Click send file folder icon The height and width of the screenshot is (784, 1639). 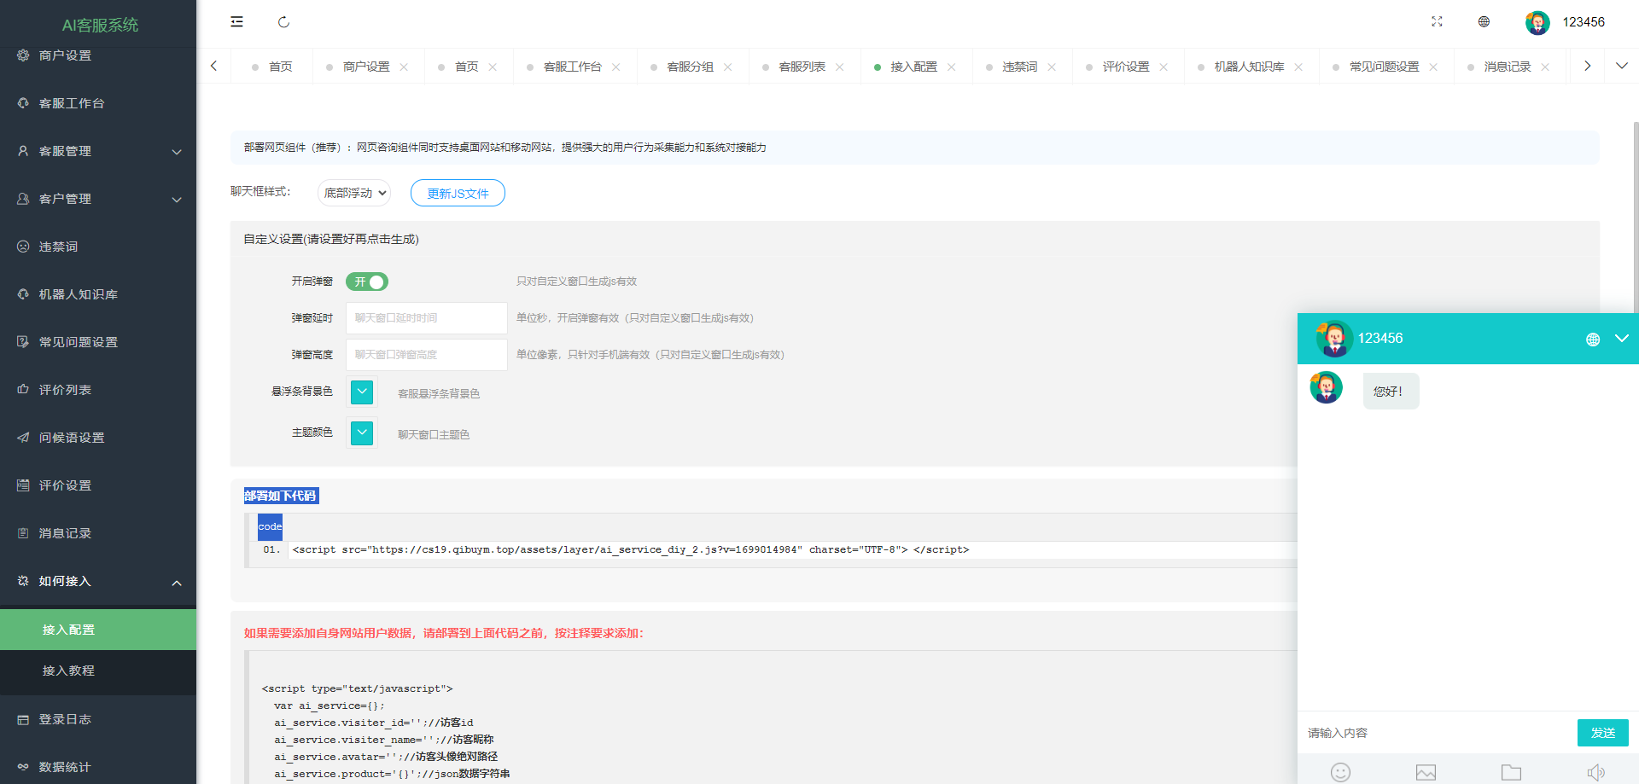pos(1511,772)
